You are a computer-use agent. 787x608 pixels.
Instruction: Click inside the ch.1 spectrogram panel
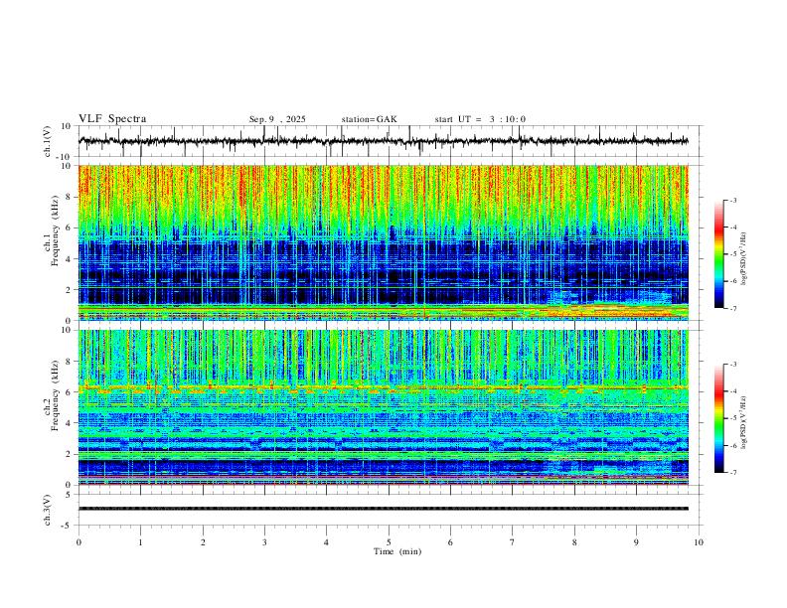coord(383,242)
